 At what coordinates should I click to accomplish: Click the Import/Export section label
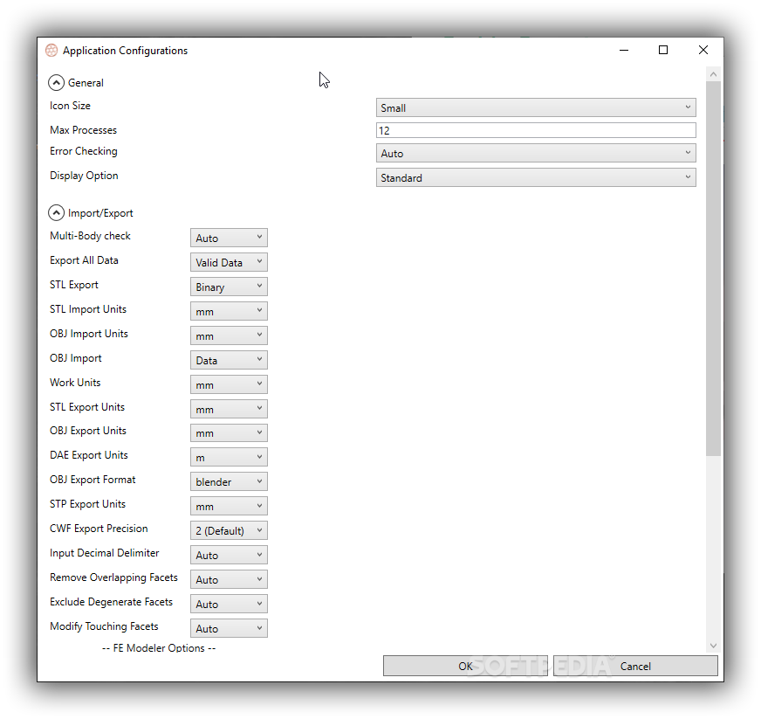pyautogui.click(x=100, y=213)
